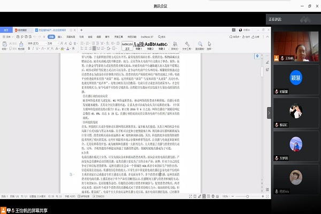Select the top participant's video thumbnail
Viewport: 321px width, 214px height.
296,47
